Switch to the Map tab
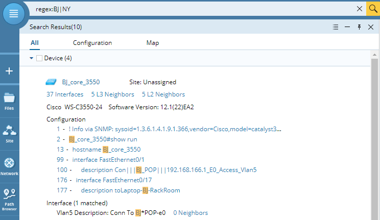 tap(153, 43)
